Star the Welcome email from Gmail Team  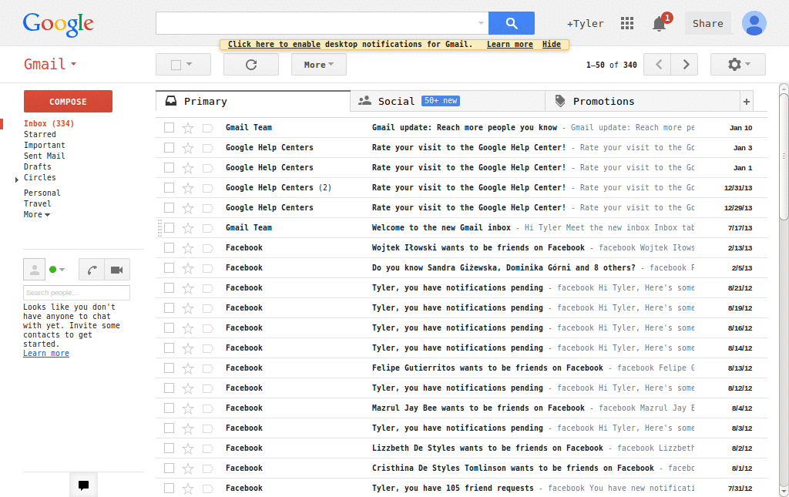click(x=188, y=227)
